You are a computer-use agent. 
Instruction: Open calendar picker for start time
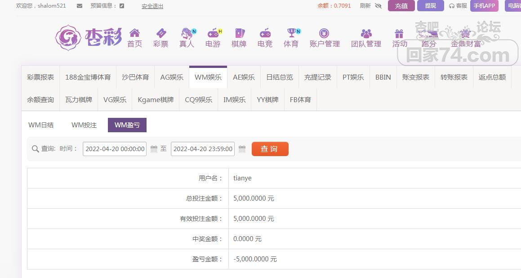point(154,149)
